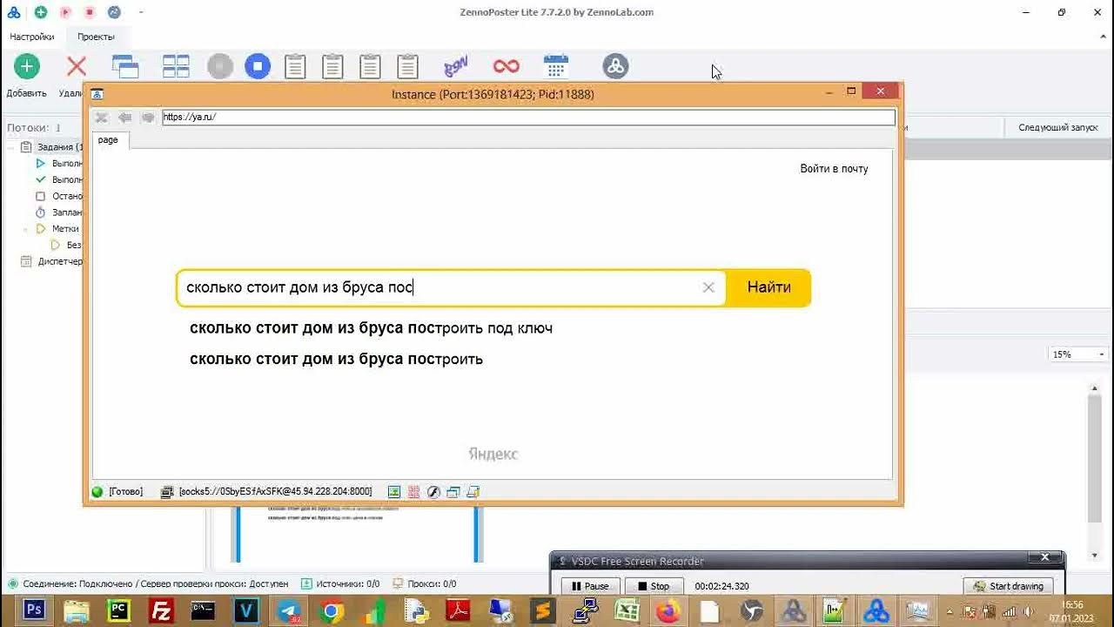
Task: Click the Instance window stop-loading X icon
Action: click(x=101, y=118)
